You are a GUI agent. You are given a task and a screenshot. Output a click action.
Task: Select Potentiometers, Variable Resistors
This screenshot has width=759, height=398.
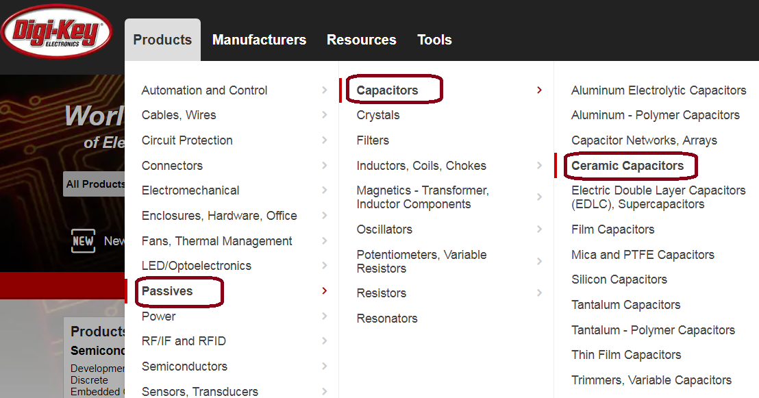coord(421,262)
